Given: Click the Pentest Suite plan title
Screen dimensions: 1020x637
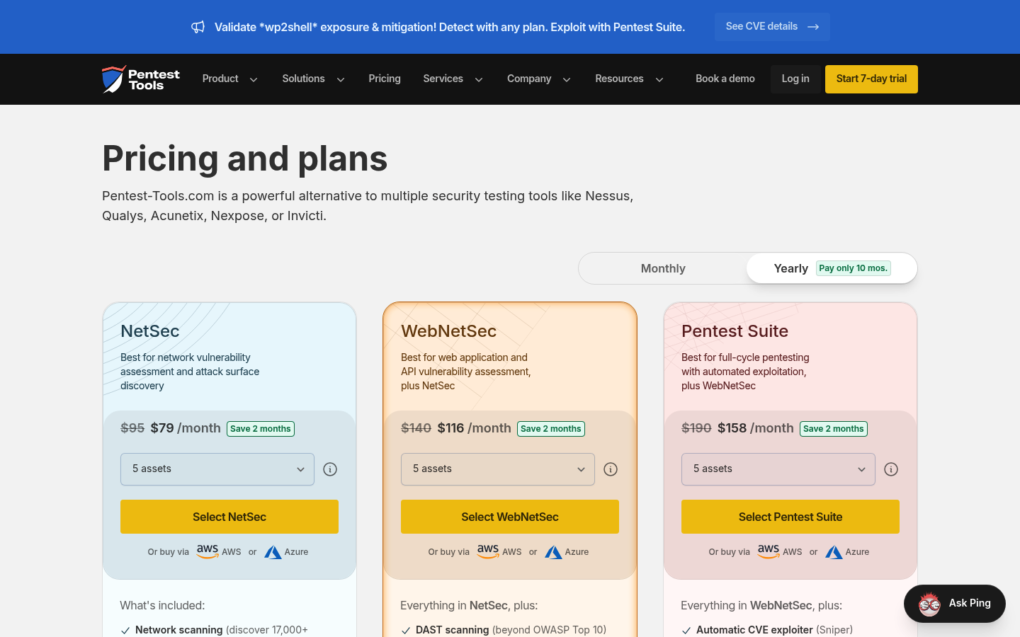Looking at the screenshot, I should (x=735, y=331).
